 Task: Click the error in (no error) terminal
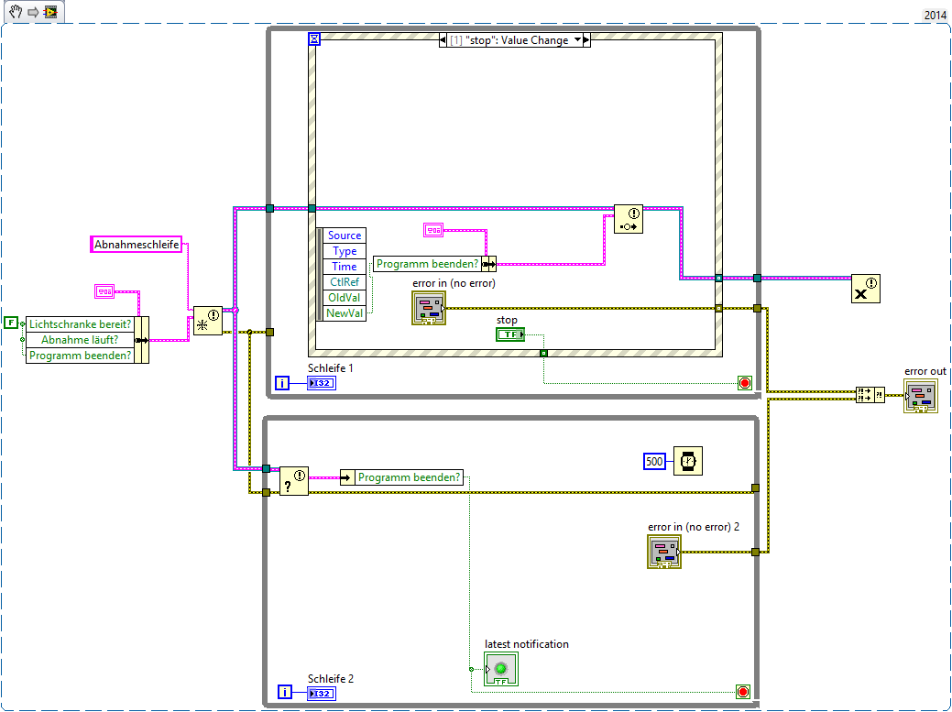point(429,308)
